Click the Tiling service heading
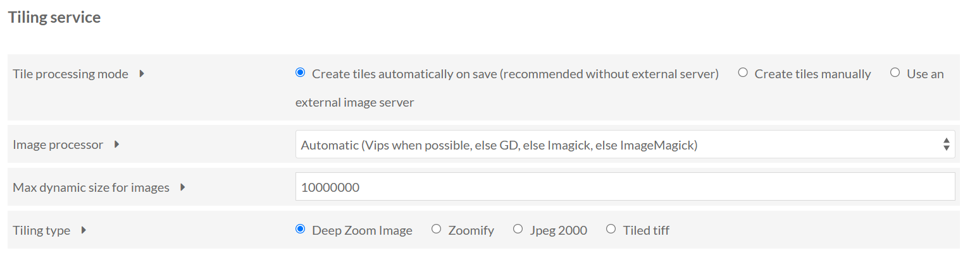 point(54,18)
